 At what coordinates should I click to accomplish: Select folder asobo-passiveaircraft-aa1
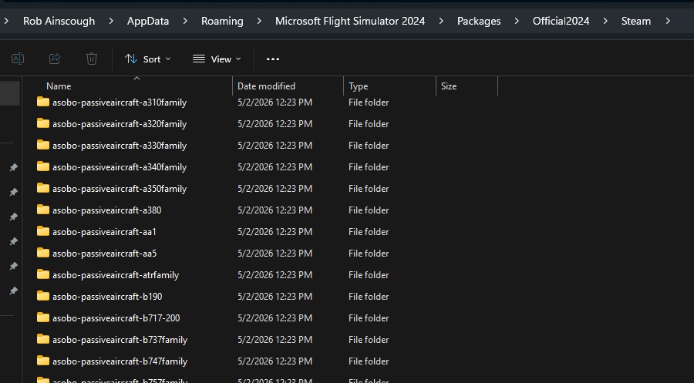tap(104, 232)
